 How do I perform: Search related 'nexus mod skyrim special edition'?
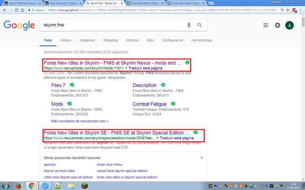pyautogui.click(x=122, y=171)
